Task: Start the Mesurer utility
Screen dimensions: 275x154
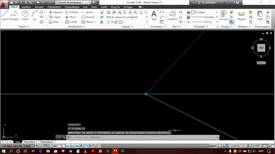Action: click(241, 16)
